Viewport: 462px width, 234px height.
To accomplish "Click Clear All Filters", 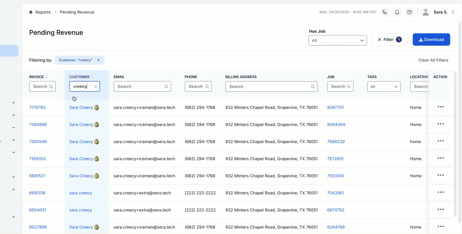I will pos(433,60).
